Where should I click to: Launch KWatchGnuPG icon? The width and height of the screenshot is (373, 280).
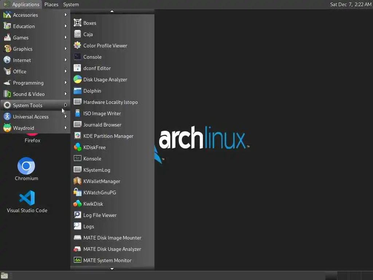(x=78, y=192)
